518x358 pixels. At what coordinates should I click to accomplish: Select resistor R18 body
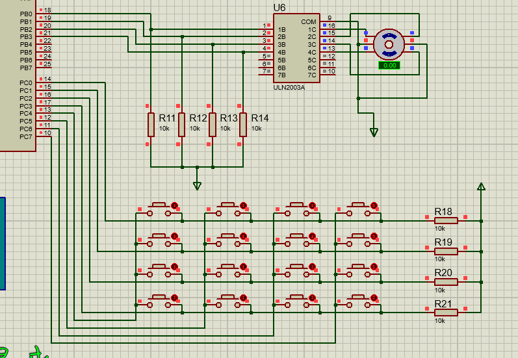[446, 221]
